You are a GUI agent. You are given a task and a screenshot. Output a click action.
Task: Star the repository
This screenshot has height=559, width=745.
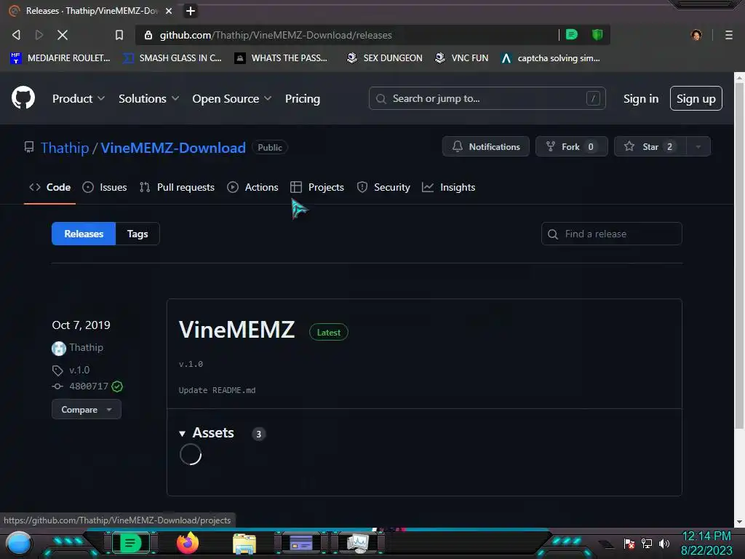pos(650,146)
